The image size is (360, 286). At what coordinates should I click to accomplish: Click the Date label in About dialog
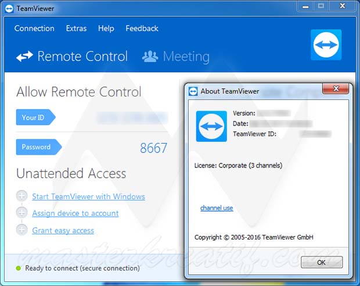point(240,123)
